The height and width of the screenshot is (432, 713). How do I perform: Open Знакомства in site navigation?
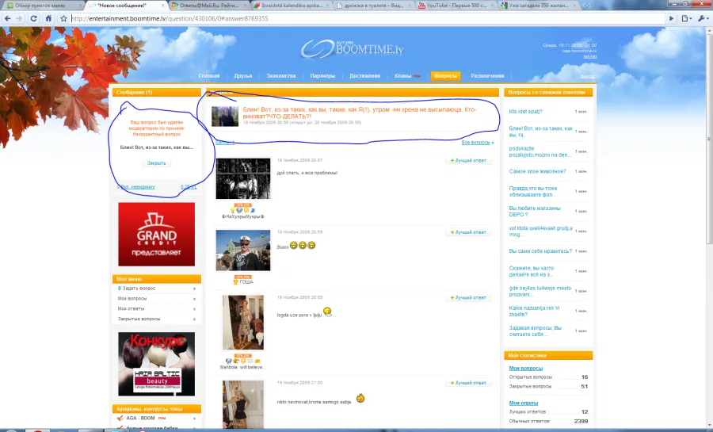(281, 76)
